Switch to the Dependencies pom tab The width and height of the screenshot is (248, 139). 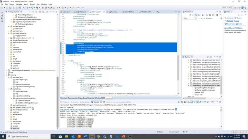(72, 98)
